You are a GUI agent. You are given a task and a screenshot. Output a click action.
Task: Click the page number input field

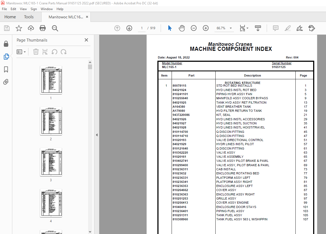click(x=142, y=28)
